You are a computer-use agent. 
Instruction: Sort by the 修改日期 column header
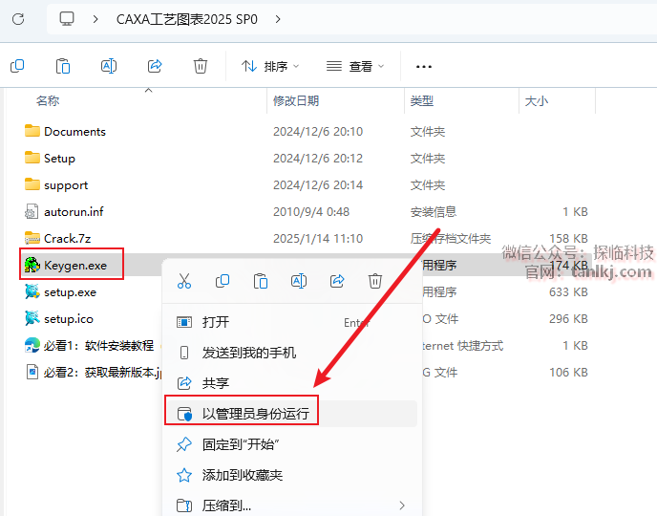click(x=296, y=100)
